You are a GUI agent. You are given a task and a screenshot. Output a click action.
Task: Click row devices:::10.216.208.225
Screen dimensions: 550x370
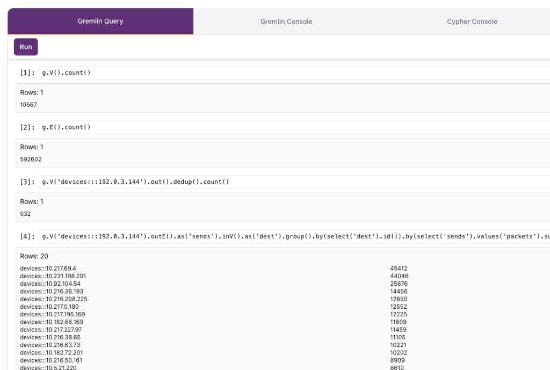(54, 299)
